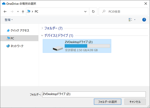
Task: Click デバイスとドライブ (1) header text
Action: 59,35
